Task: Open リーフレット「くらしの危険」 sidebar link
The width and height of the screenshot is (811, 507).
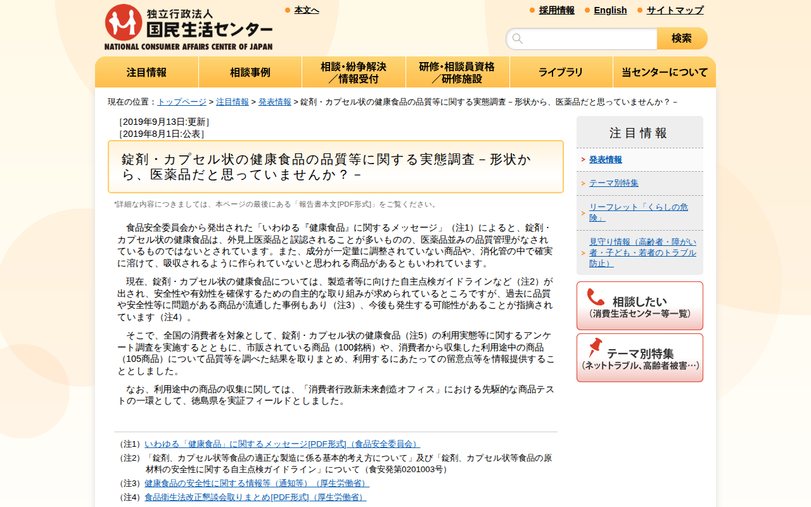Action: coord(639,212)
